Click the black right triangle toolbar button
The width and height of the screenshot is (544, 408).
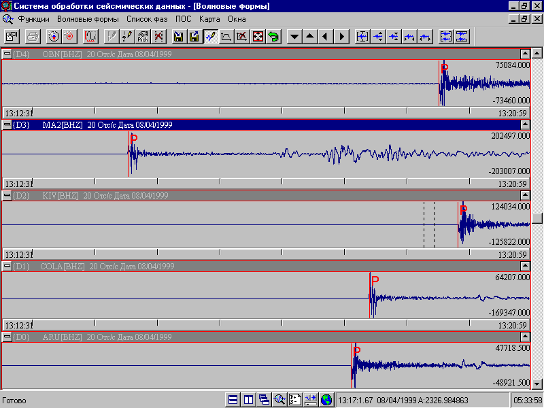(341, 37)
